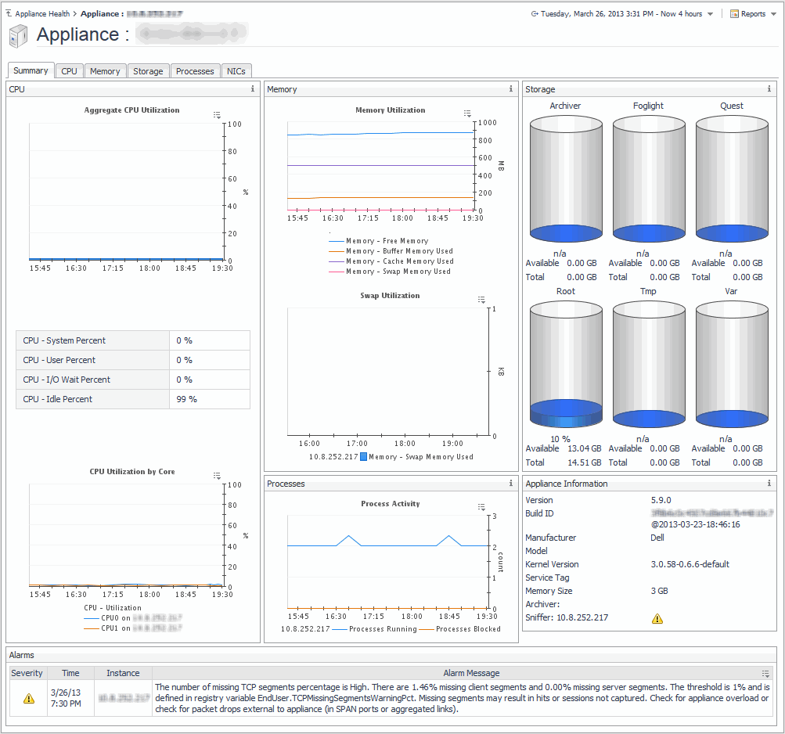Click the alarm severity warning icon
Viewport: 785px width, 734px height.
pos(29,699)
